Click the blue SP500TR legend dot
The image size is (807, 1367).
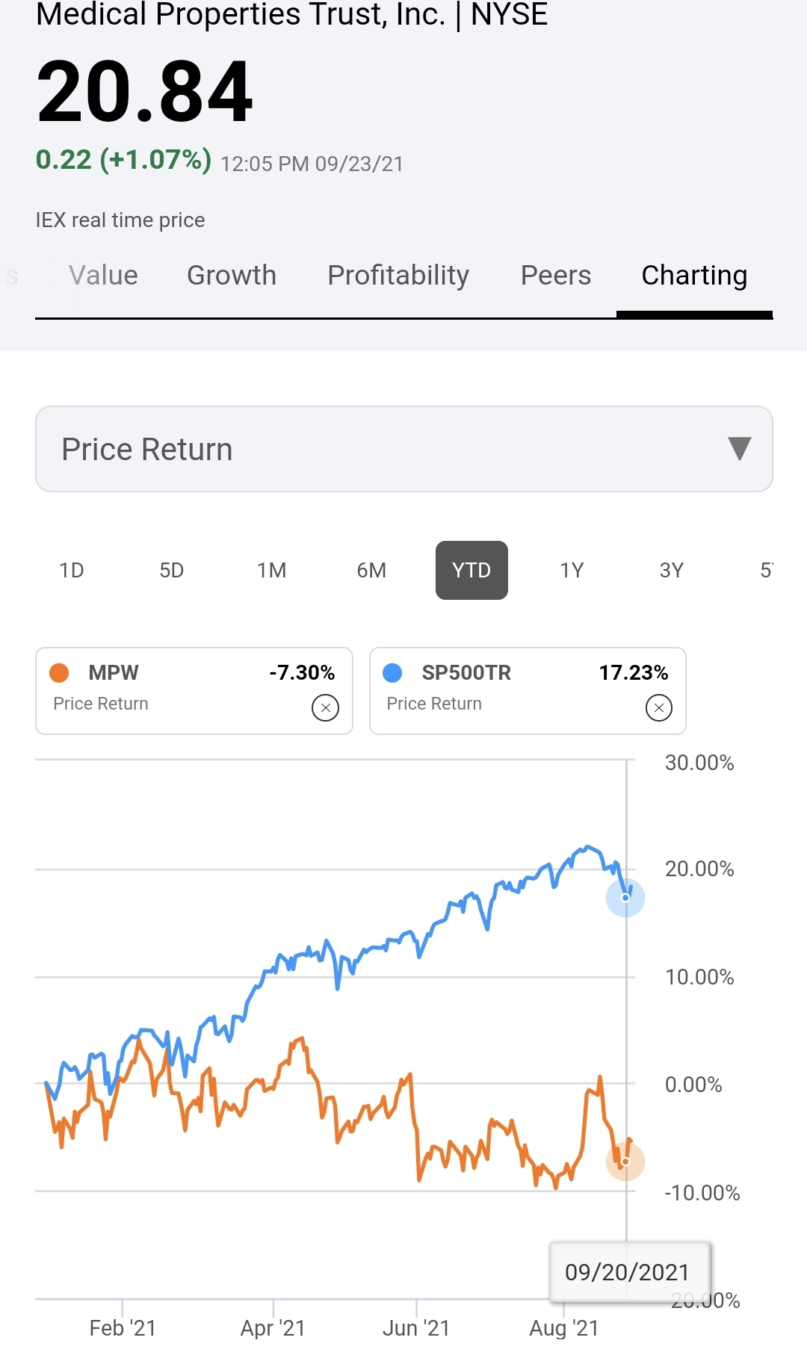pyautogui.click(x=392, y=673)
